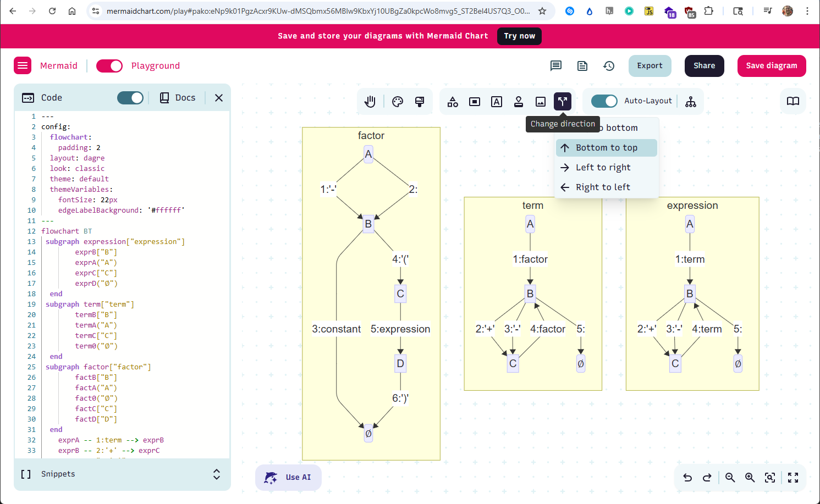Undo the last canvas change
820x504 pixels.
687,478
